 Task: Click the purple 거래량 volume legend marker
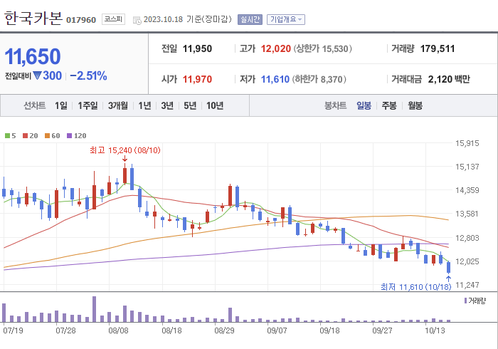(465, 301)
